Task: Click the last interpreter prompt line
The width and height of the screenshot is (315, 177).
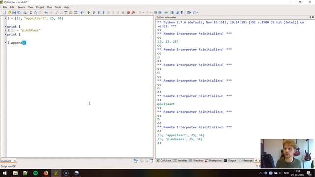Action: click(x=159, y=143)
